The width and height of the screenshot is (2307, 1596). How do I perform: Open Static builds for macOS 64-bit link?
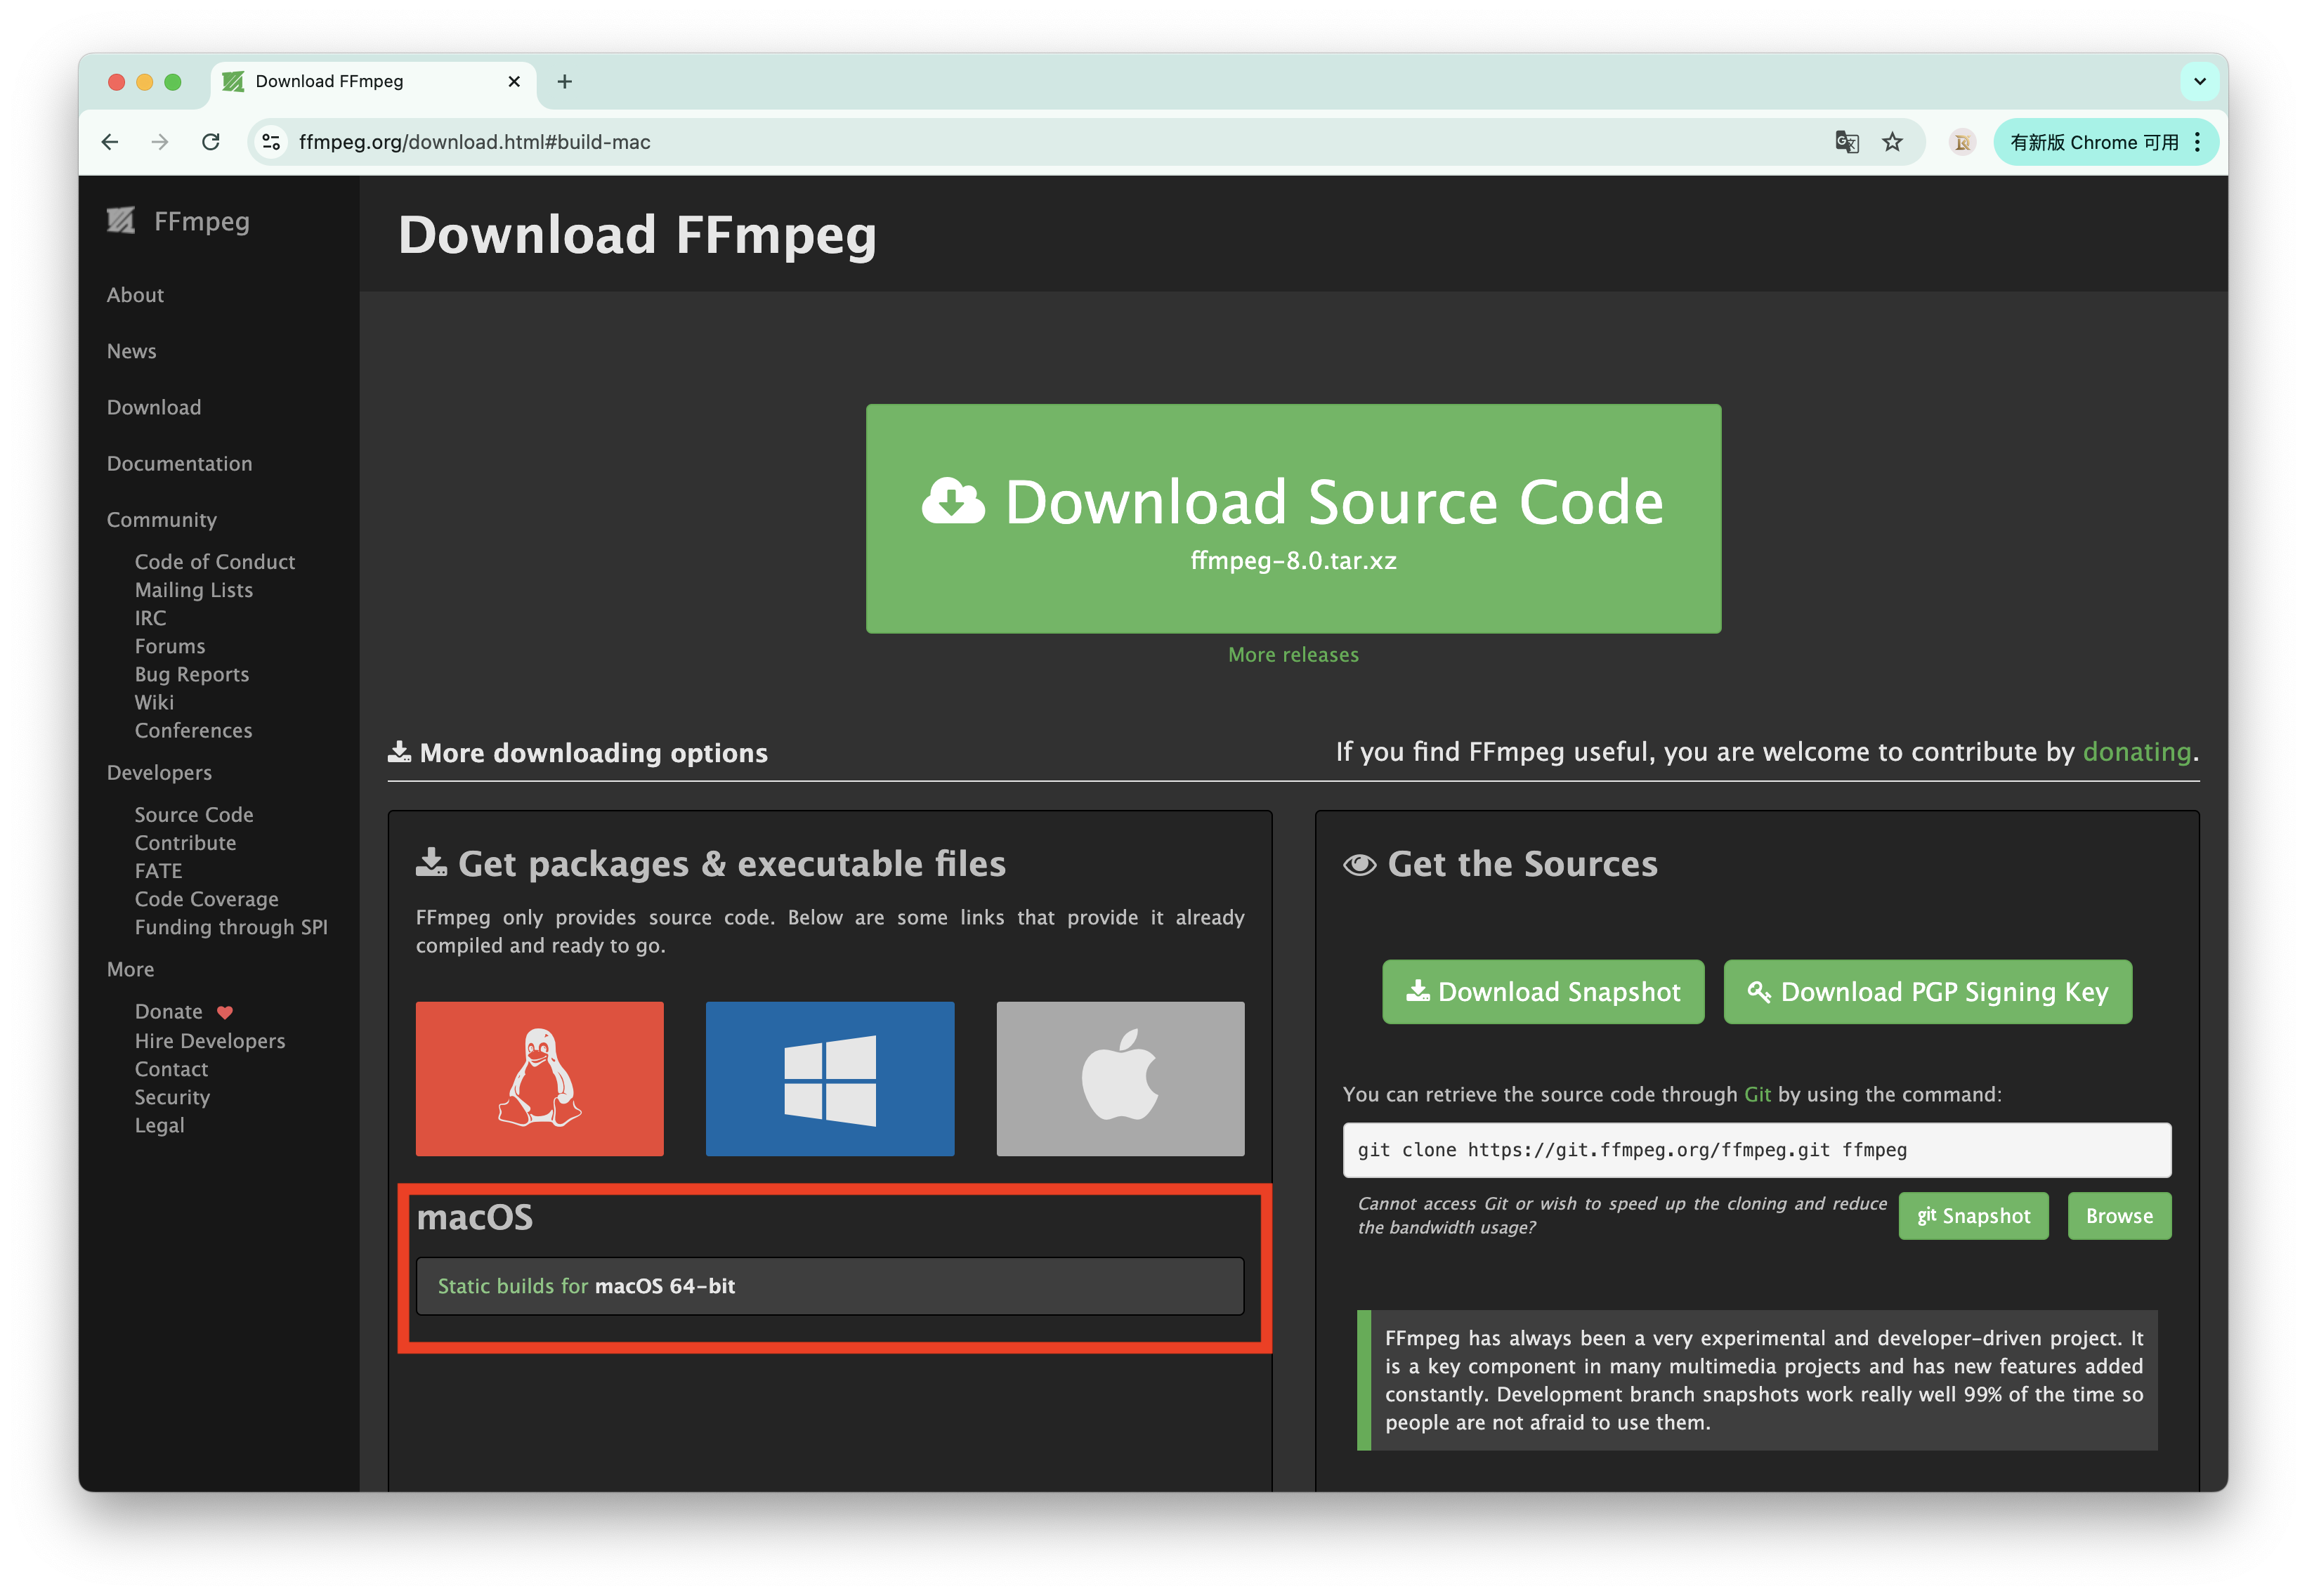[586, 1286]
